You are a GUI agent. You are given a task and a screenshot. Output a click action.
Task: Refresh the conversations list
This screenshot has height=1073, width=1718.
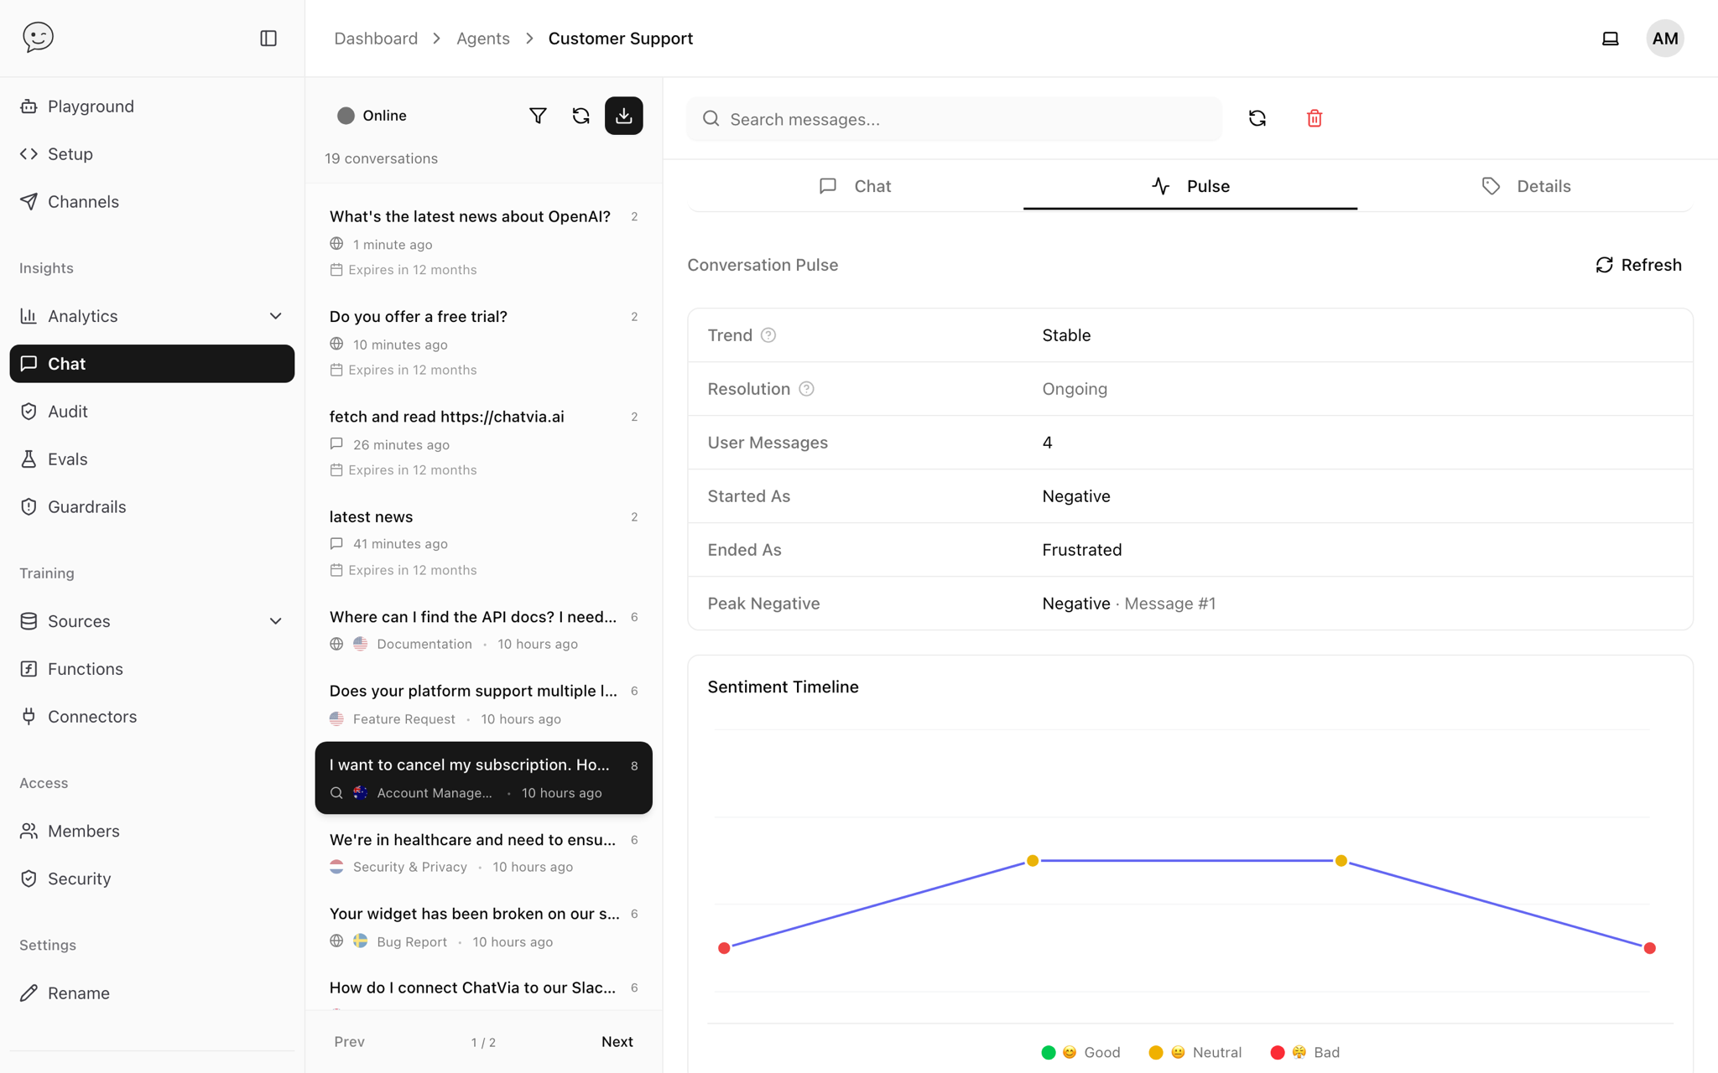(580, 116)
